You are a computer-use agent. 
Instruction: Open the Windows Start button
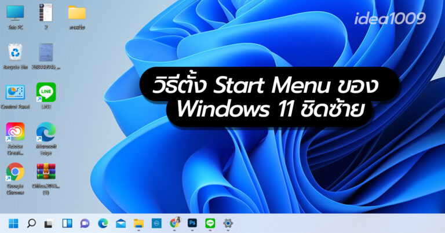click(x=13, y=223)
